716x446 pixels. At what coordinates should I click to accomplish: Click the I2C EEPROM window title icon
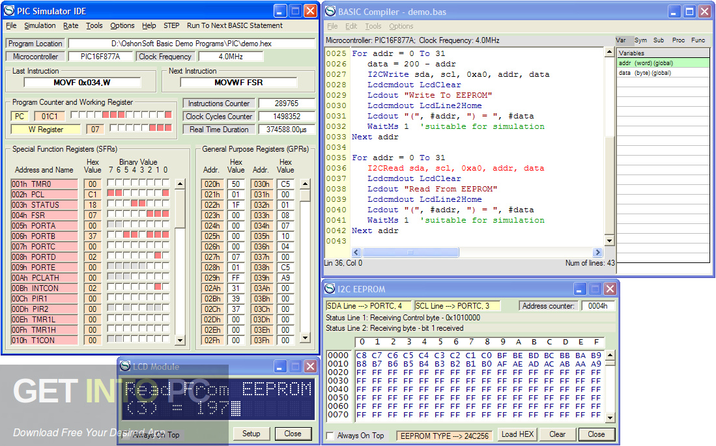click(330, 288)
